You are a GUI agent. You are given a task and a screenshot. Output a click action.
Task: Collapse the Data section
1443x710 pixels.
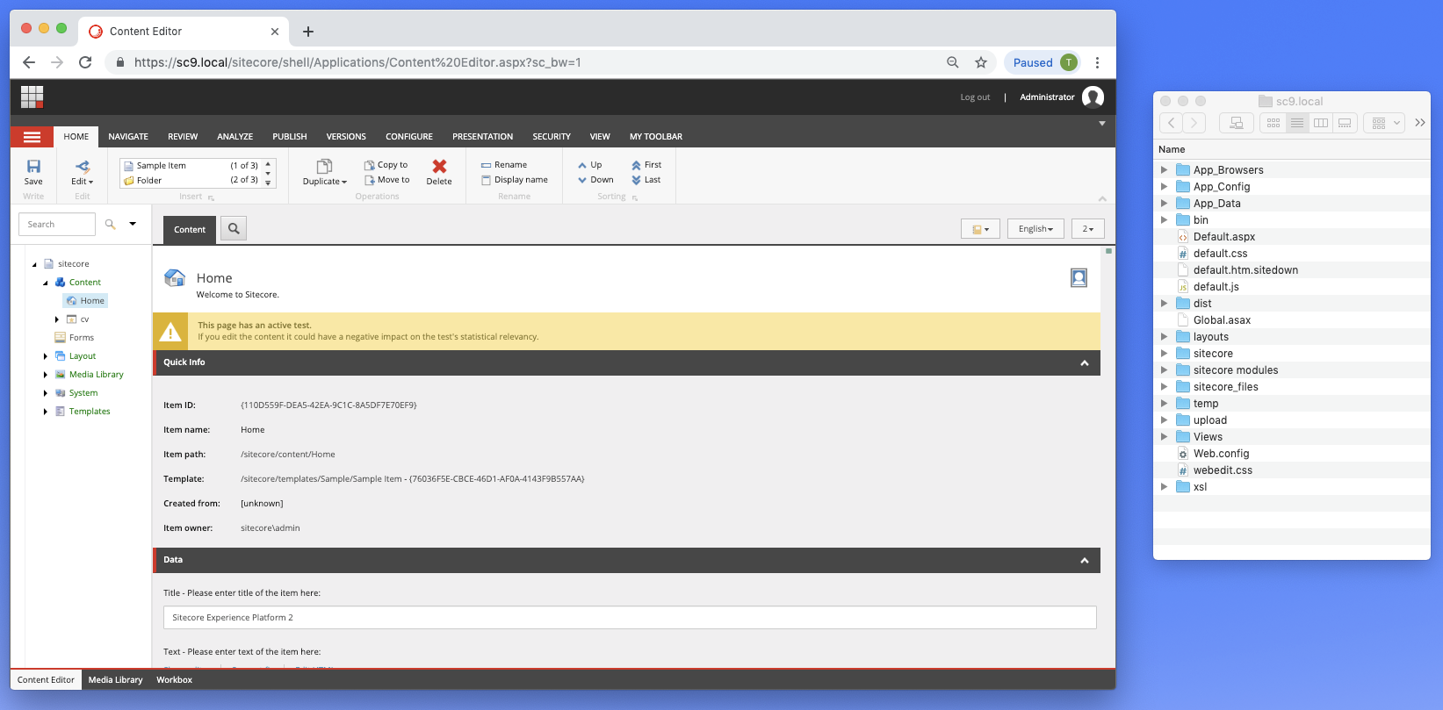1085,561
